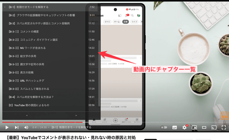
Task: Open the player settings gear
Action: click(x=184, y=127)
